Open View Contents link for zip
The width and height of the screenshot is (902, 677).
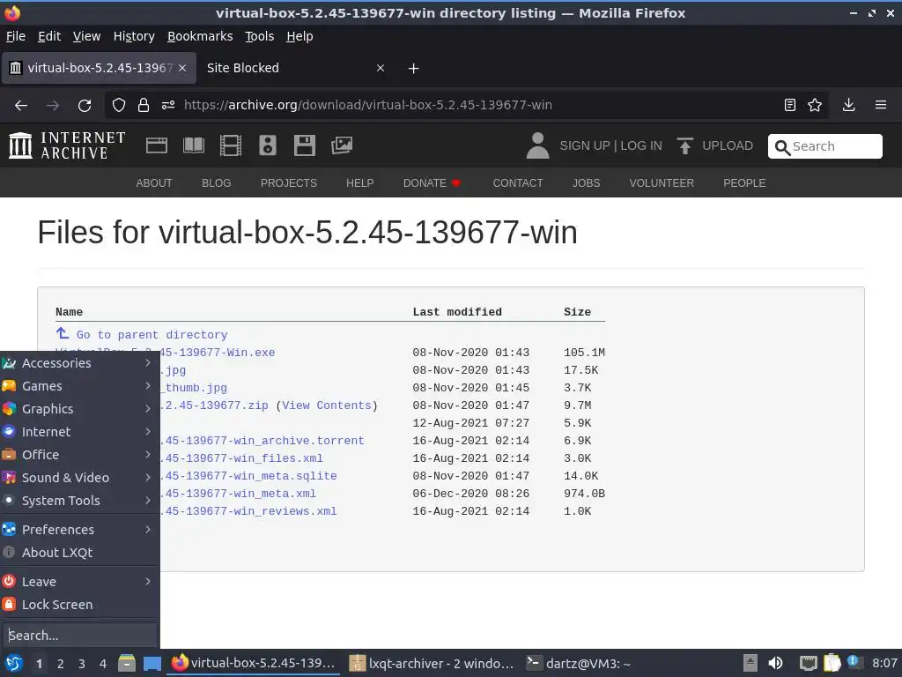click(326, 405)
